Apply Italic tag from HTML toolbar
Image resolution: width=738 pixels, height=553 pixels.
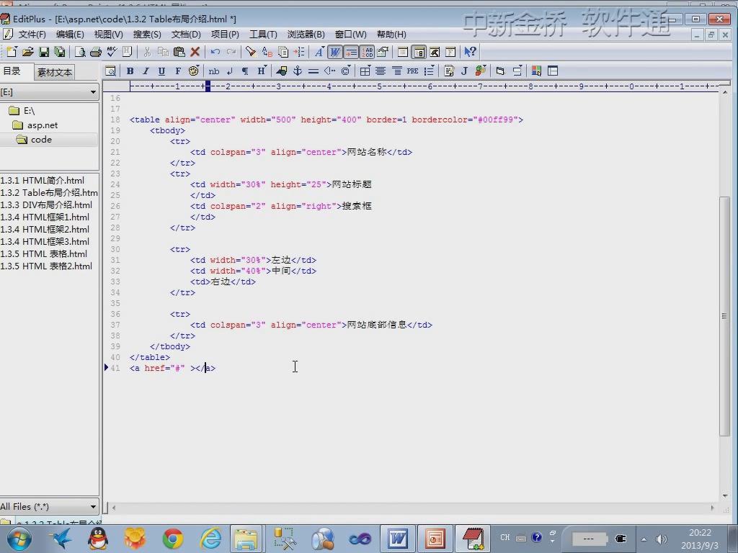click(x=146, y=71)
